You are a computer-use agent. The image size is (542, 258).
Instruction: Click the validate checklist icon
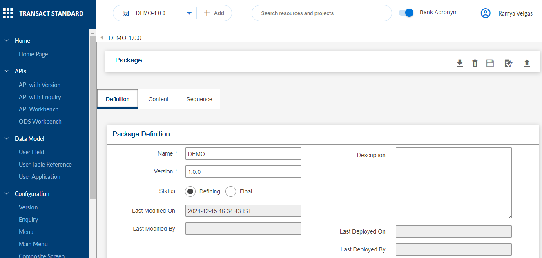pyautogui.click(x=508, y=63)
